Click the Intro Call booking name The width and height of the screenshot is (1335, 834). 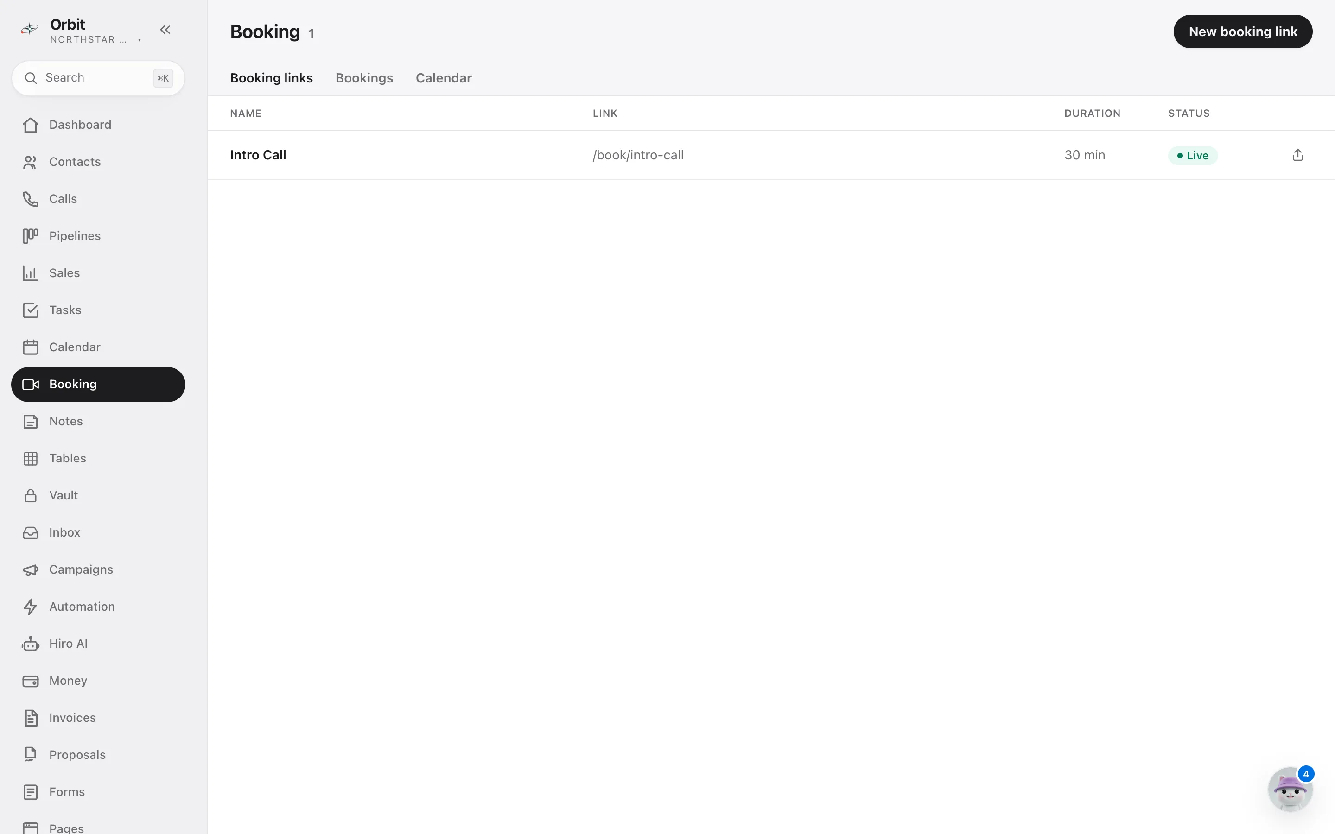click(x=258, y=155)
